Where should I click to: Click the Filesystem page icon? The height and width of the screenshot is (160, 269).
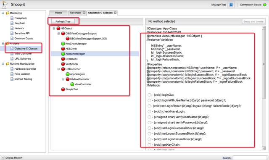(x=12, y=18)
